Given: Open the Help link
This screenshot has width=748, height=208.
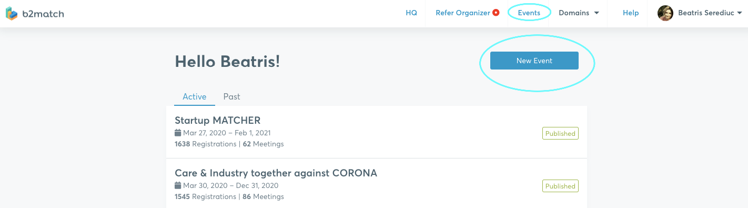Looking at the screenshot, I should click(631, 13).
